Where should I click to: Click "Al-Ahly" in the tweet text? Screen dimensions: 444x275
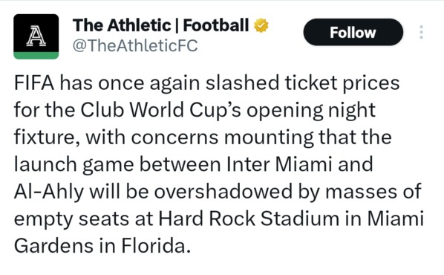point(49,192)
